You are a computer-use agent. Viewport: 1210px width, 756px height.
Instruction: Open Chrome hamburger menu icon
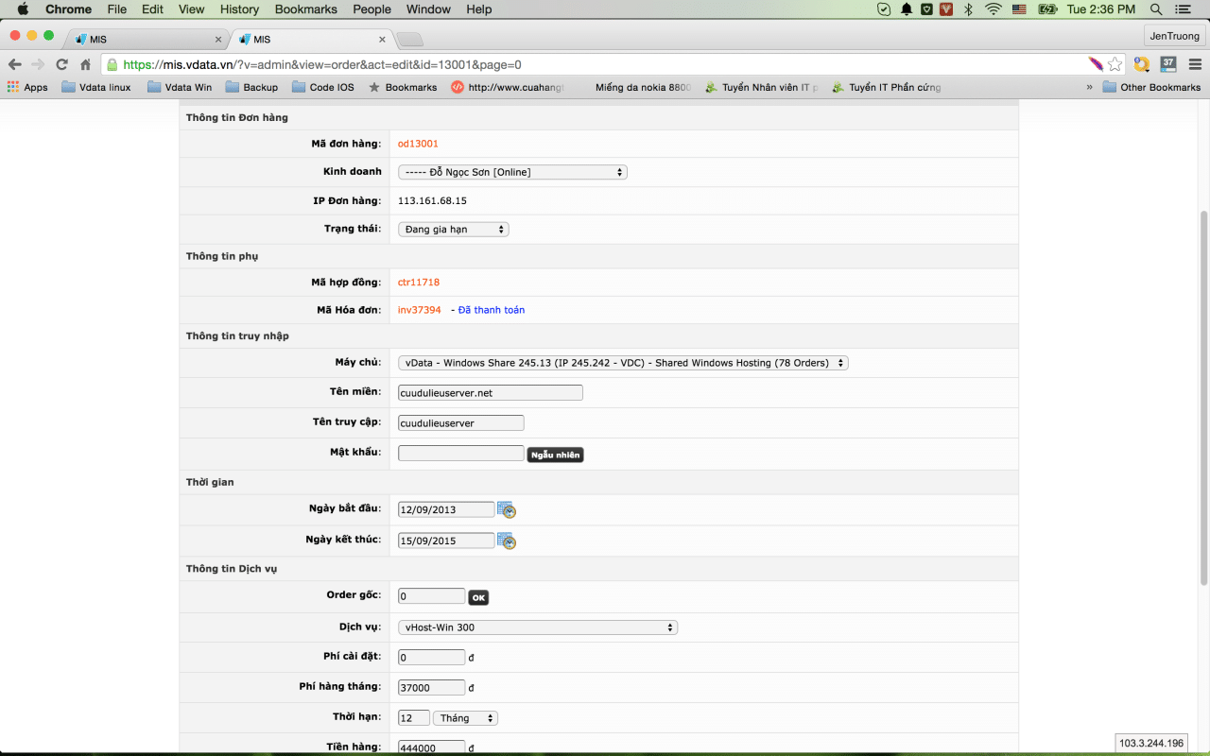tap(1194, 64)
